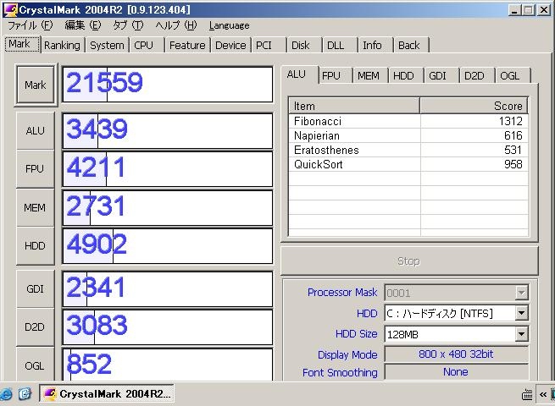Launch the HDD benchmark
This screenshot has width=555, height=406.
[x=35, y=245]
